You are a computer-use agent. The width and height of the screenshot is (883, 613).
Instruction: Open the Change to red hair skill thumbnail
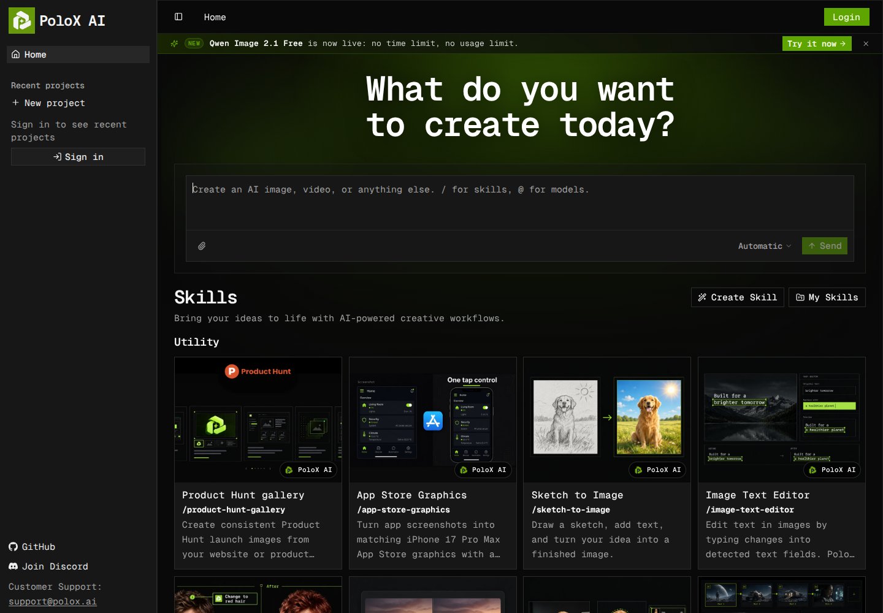(x=258, y=595)
